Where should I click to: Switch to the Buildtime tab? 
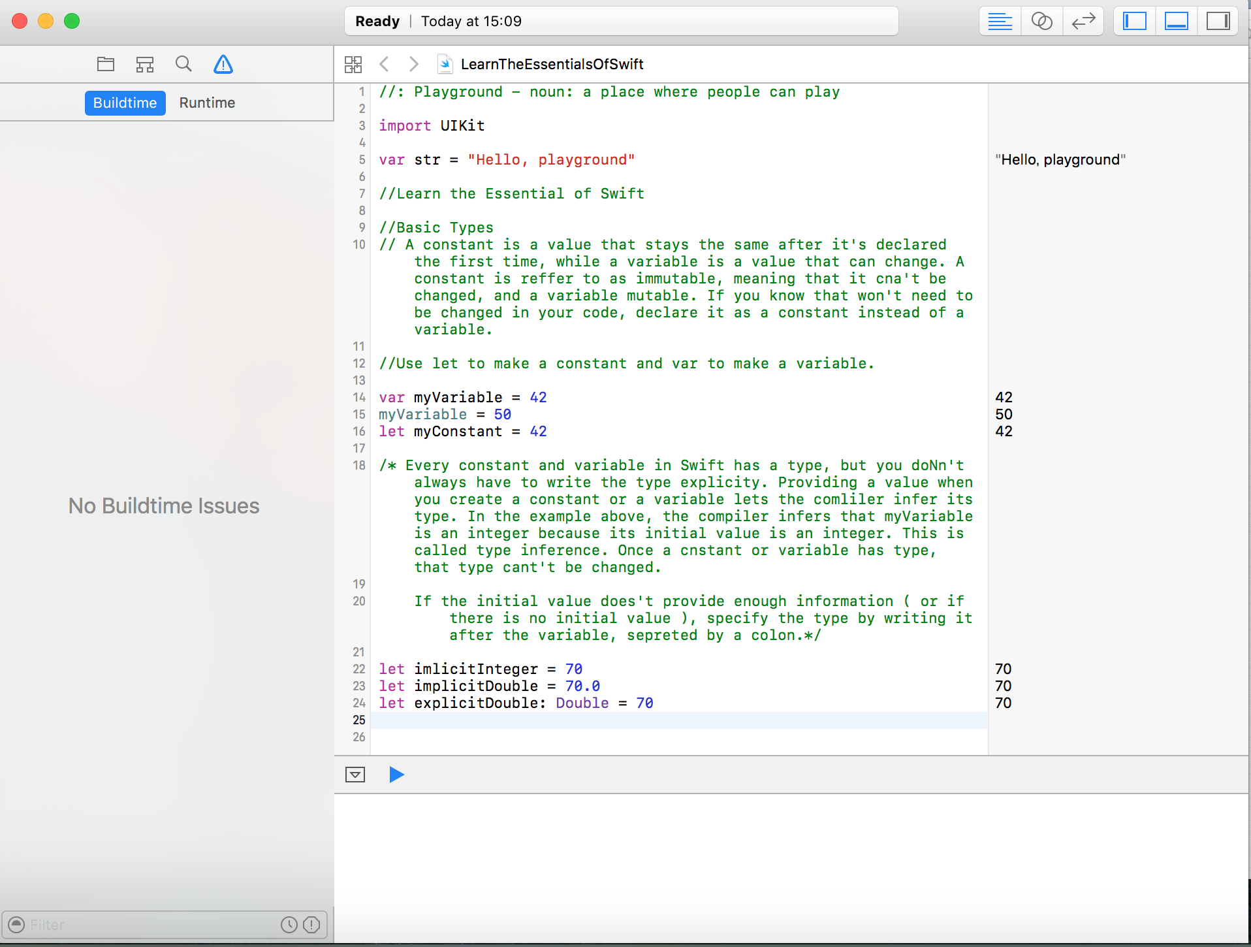pyautogui.click(x=125, y=103)
